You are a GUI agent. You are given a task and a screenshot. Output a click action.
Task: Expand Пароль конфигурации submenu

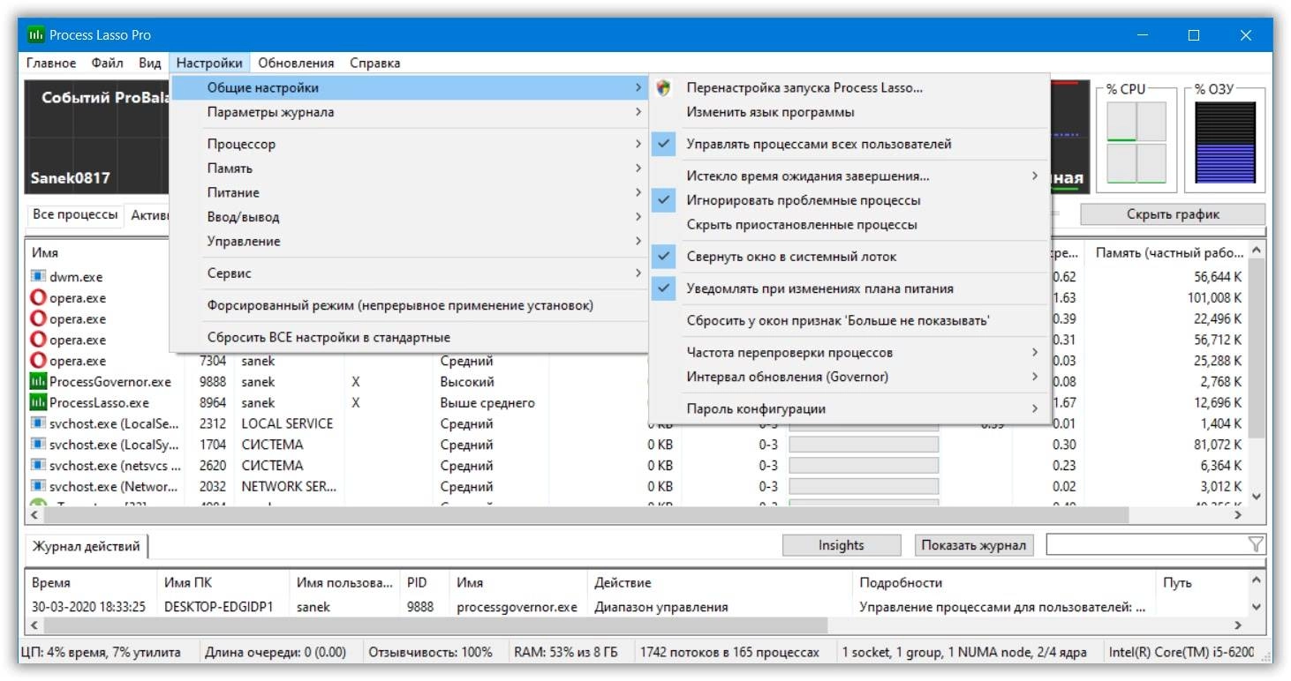[849, 408]
